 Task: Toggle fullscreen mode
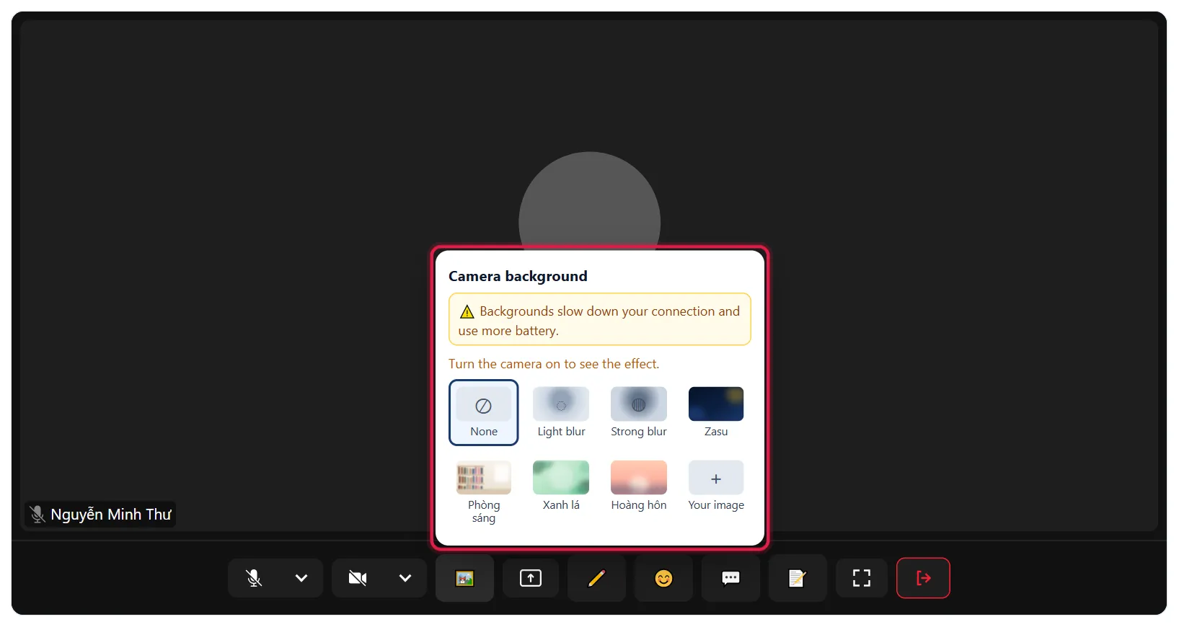point(862,578)
